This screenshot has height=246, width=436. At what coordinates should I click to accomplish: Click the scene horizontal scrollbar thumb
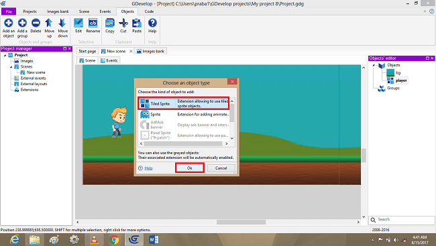click(241, 222)
